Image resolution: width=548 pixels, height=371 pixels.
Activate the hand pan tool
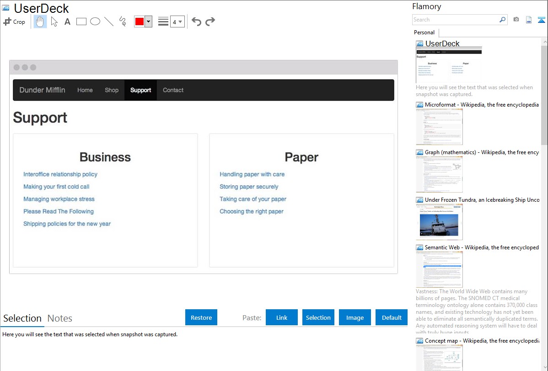click(x=40, y=22)
